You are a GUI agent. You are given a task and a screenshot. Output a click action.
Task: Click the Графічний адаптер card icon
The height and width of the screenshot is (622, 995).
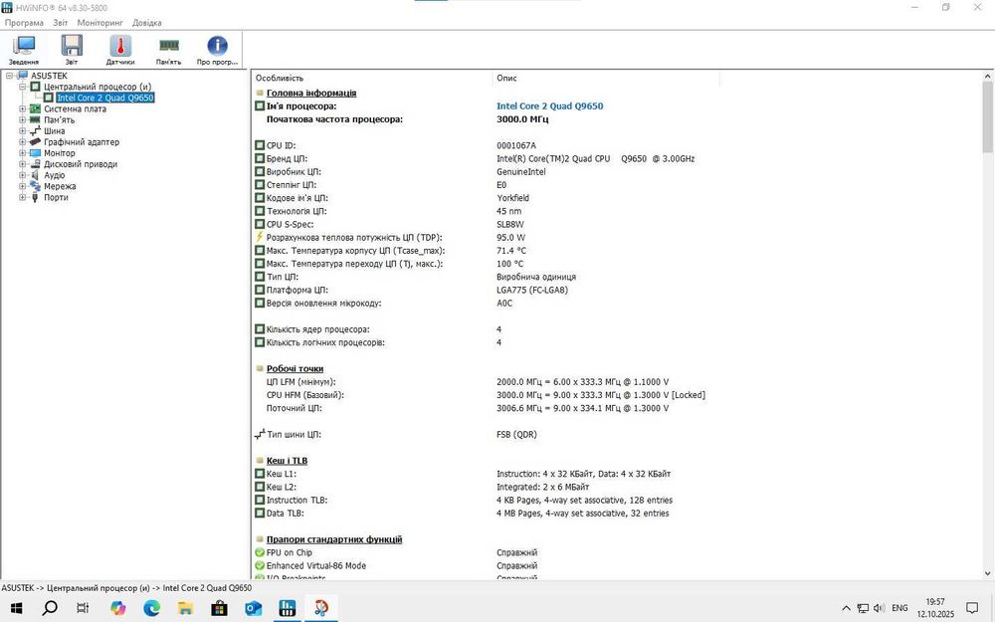pos(36,142)
